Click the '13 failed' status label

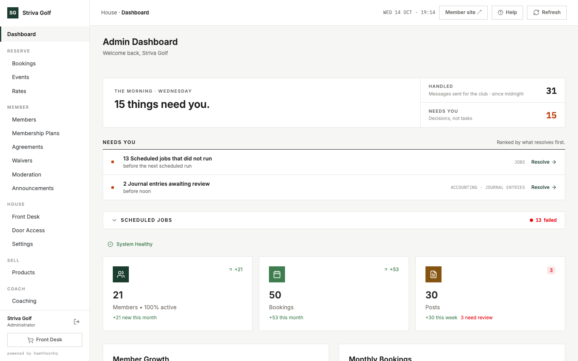click(543, 220)
